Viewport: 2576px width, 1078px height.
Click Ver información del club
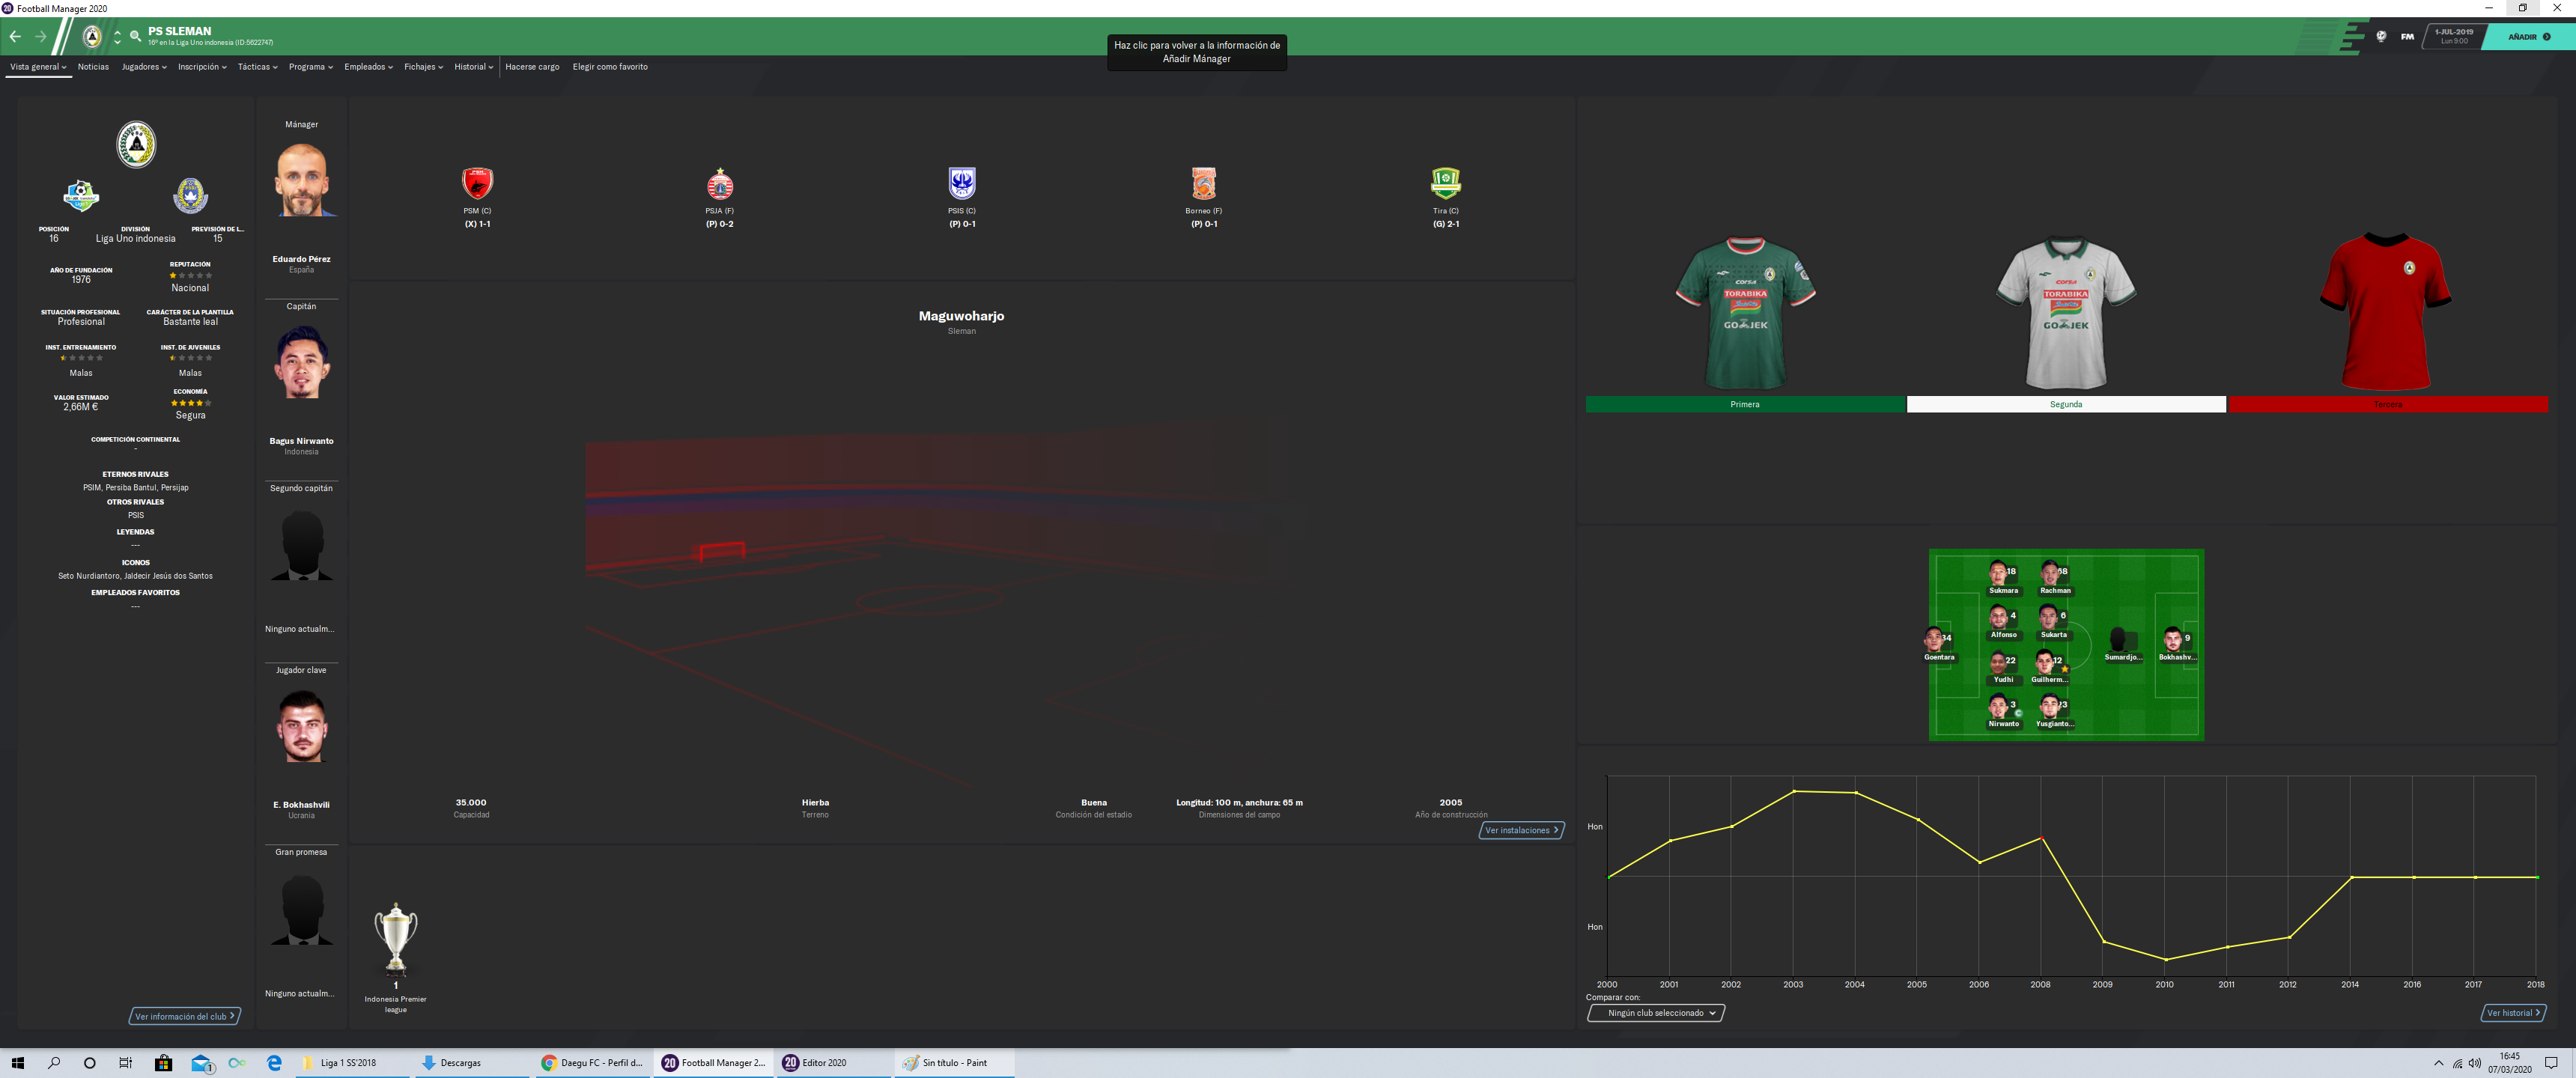pyautogui.click(x=185, y=1016)
